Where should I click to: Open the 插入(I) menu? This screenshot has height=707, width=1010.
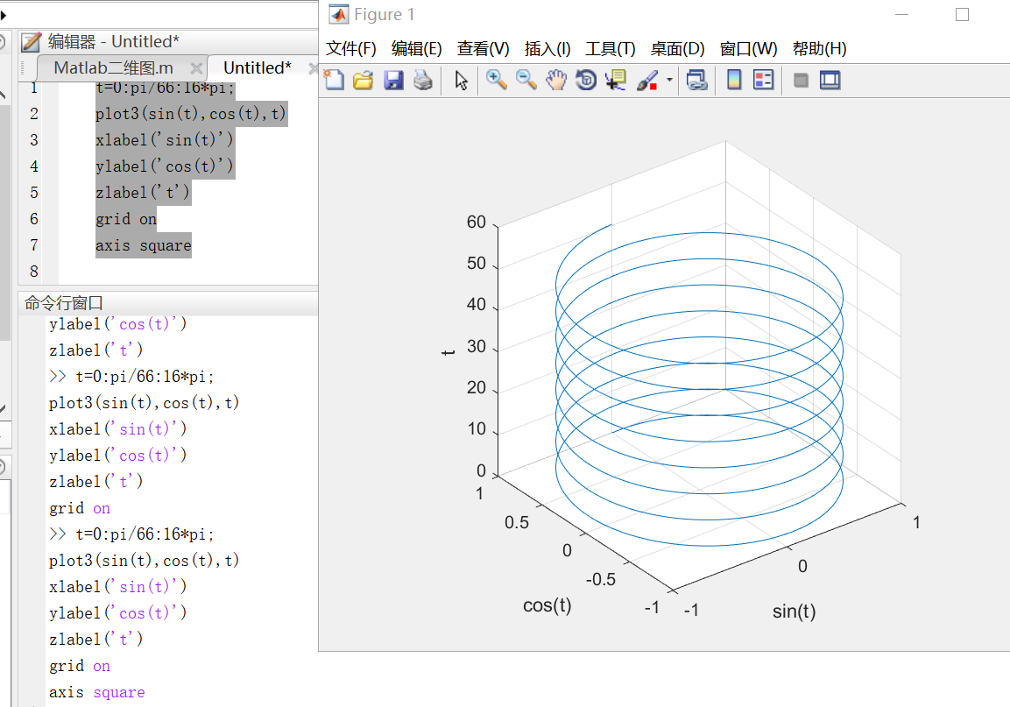(x=547, y=49)
